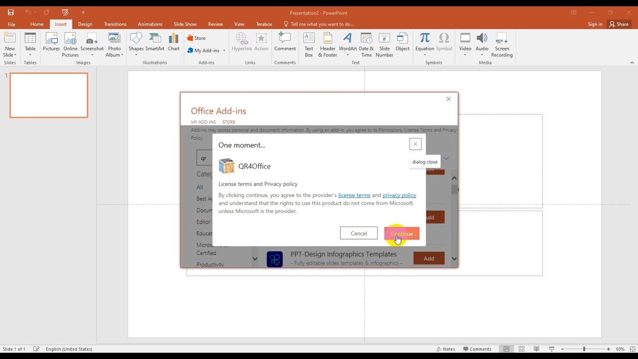Click the zoom in plus button

(608, 349)
